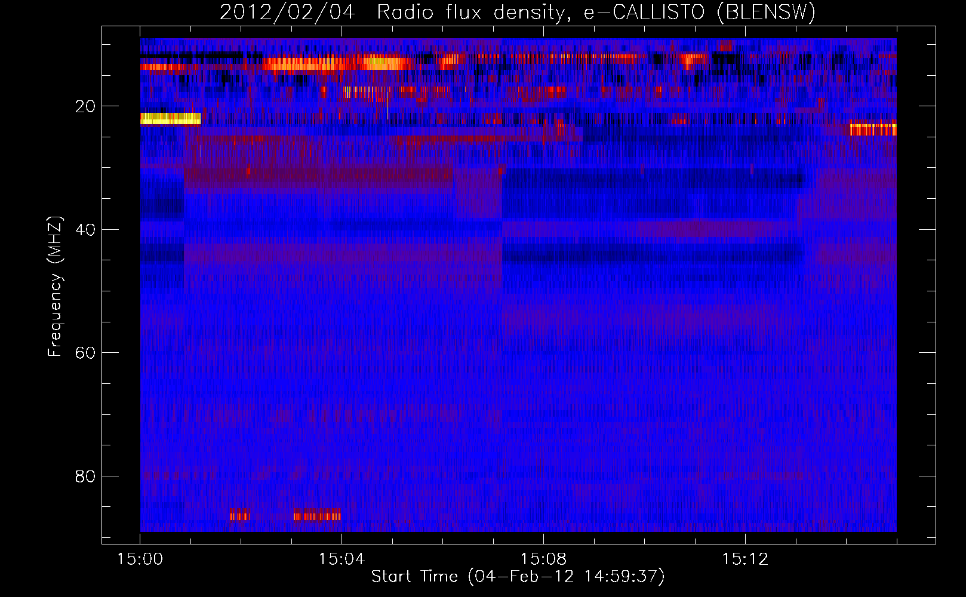Image resolution: width=966 pixels, height=597 pixels.
Task: Click the "20" frequency tick label
Action: point(85,106)
